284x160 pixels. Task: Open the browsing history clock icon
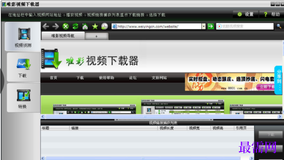(104, 26)
